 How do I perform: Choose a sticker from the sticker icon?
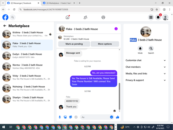click(x=71, y=117)
